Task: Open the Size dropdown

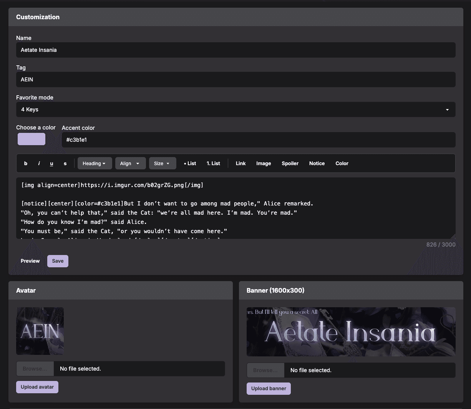Action: [x=163, y=163]
